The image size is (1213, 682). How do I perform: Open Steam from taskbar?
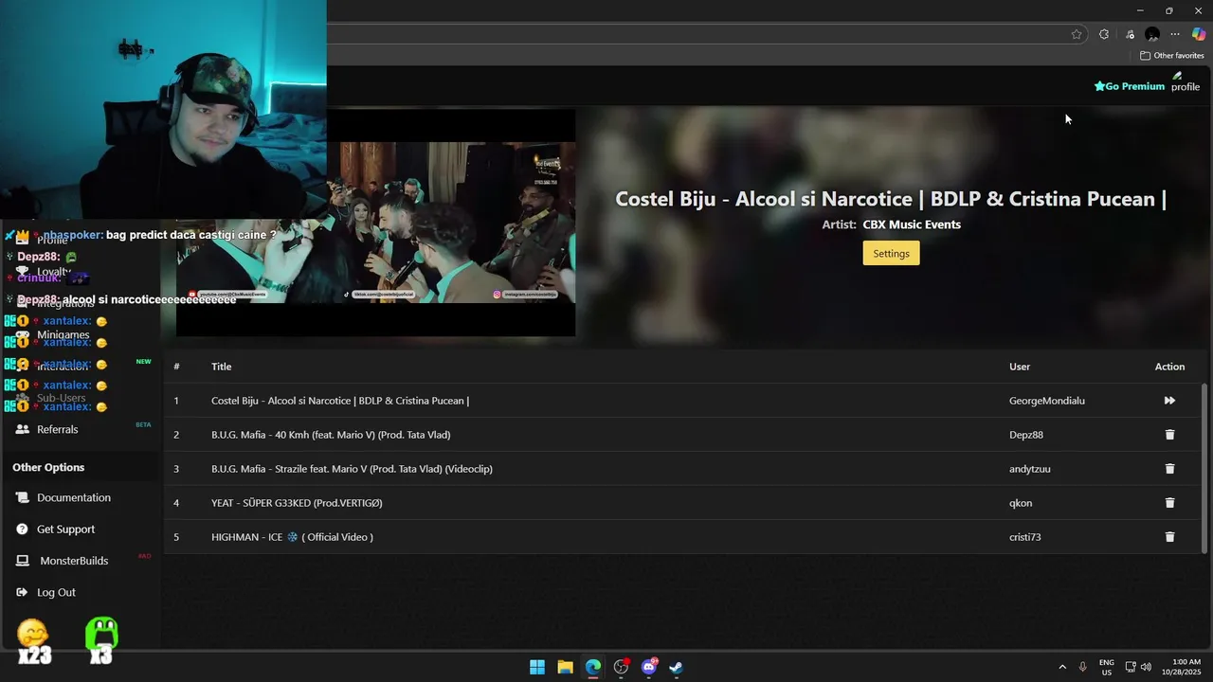[x=677, y=667]
